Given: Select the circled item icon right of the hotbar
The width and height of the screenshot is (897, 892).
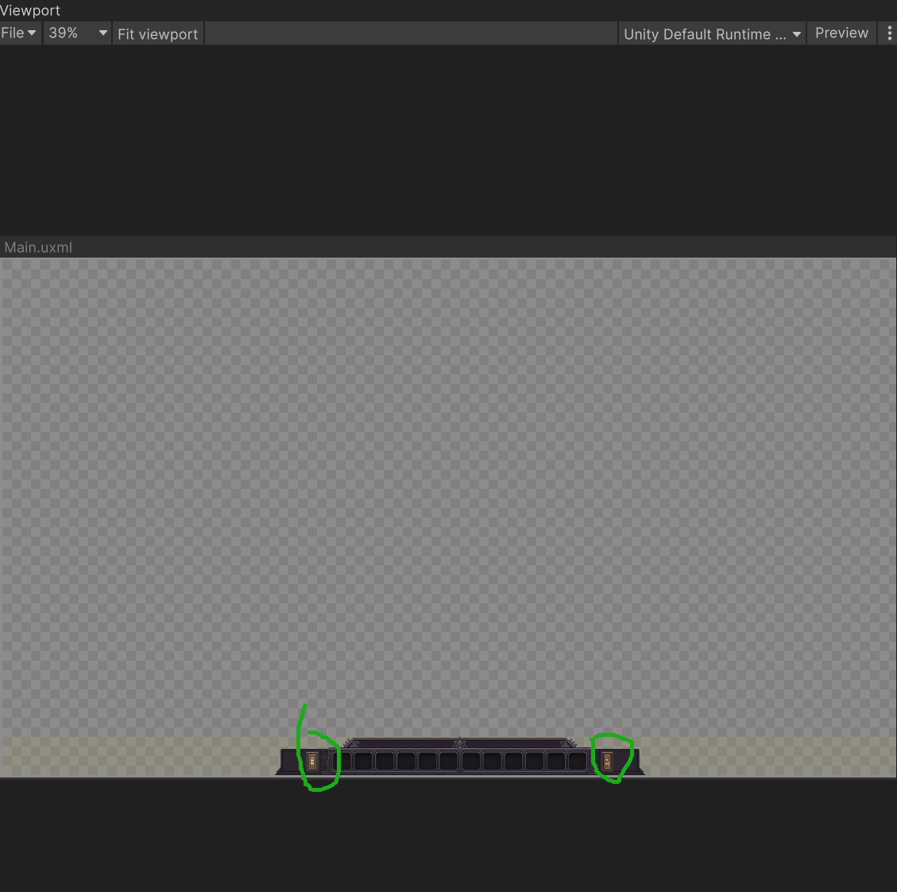Looking at the screenshot, I should pos(607,761).
